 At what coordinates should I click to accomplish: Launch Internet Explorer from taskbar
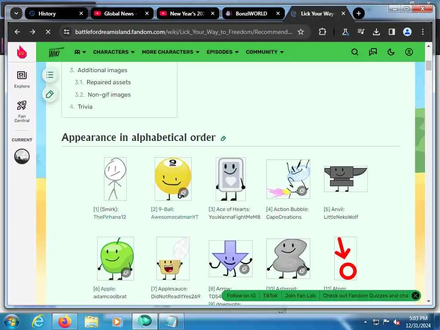[38, 321]
